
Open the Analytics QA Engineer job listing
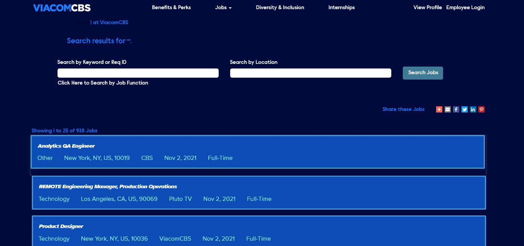click(66, 146)
